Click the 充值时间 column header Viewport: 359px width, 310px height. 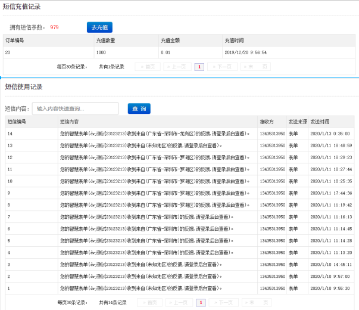(x=234, y=41)
